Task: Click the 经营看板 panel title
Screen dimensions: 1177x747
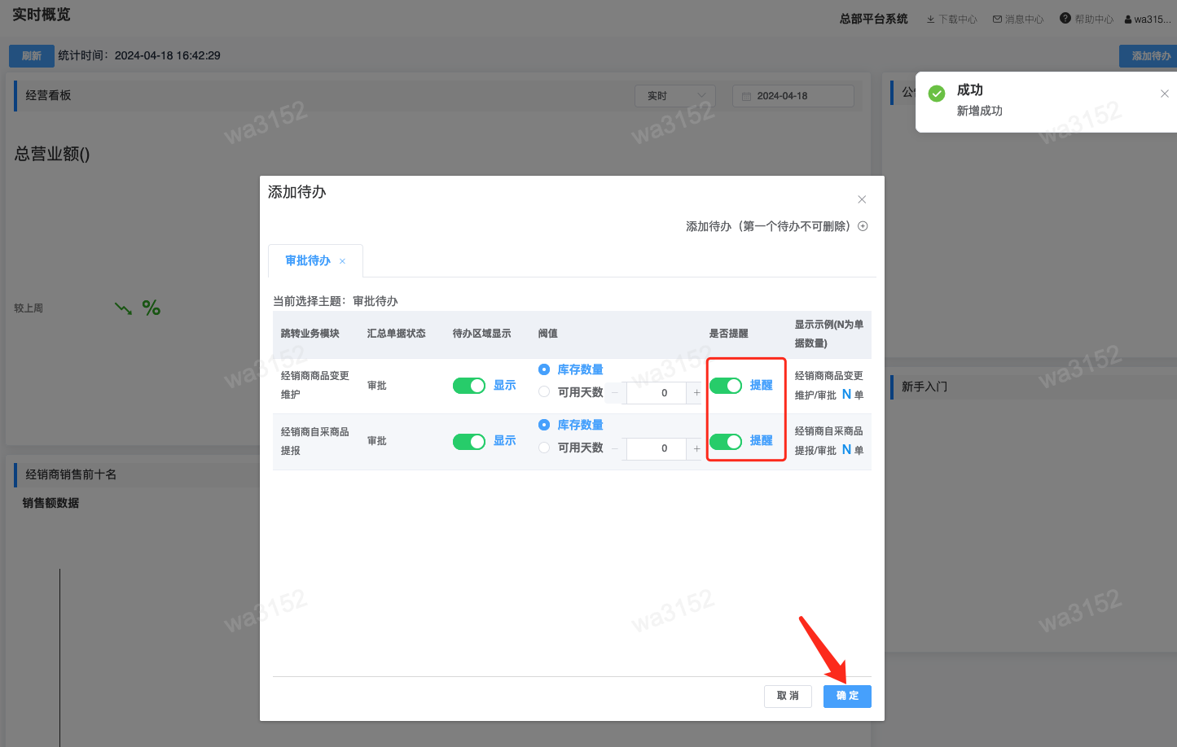Action: point(48,95)
